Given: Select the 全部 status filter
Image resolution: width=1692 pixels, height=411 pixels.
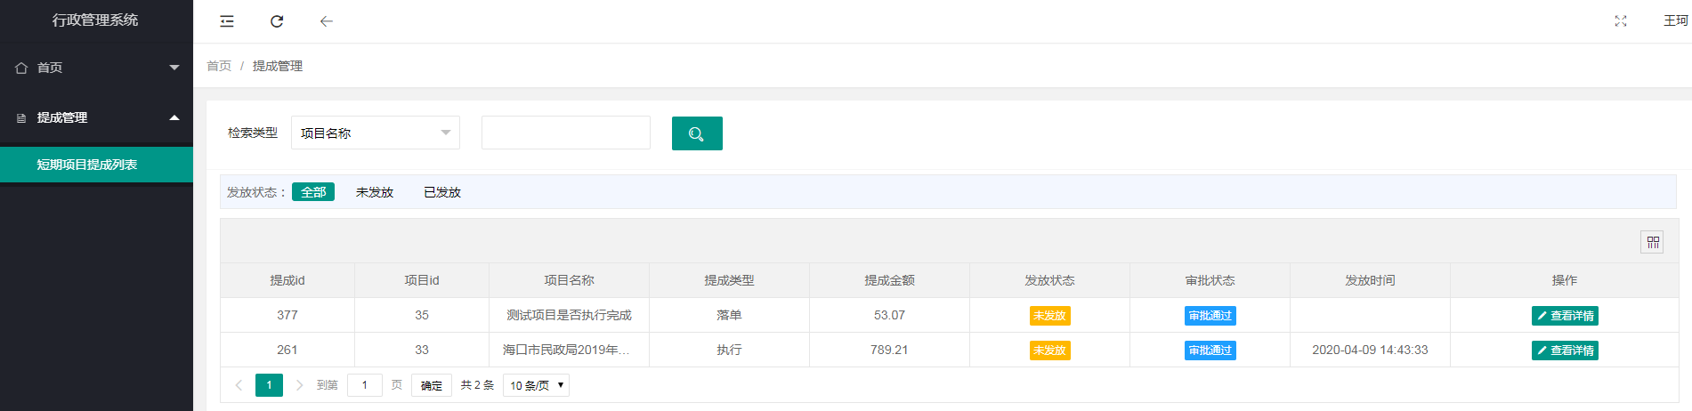Looking at the screenshot, I should 313,192.
